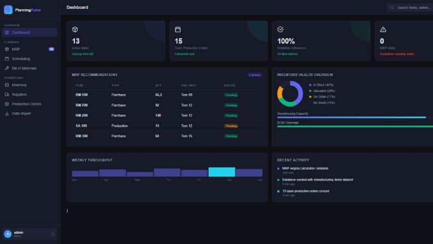Click the search magnifier icon

coord(392,8)
